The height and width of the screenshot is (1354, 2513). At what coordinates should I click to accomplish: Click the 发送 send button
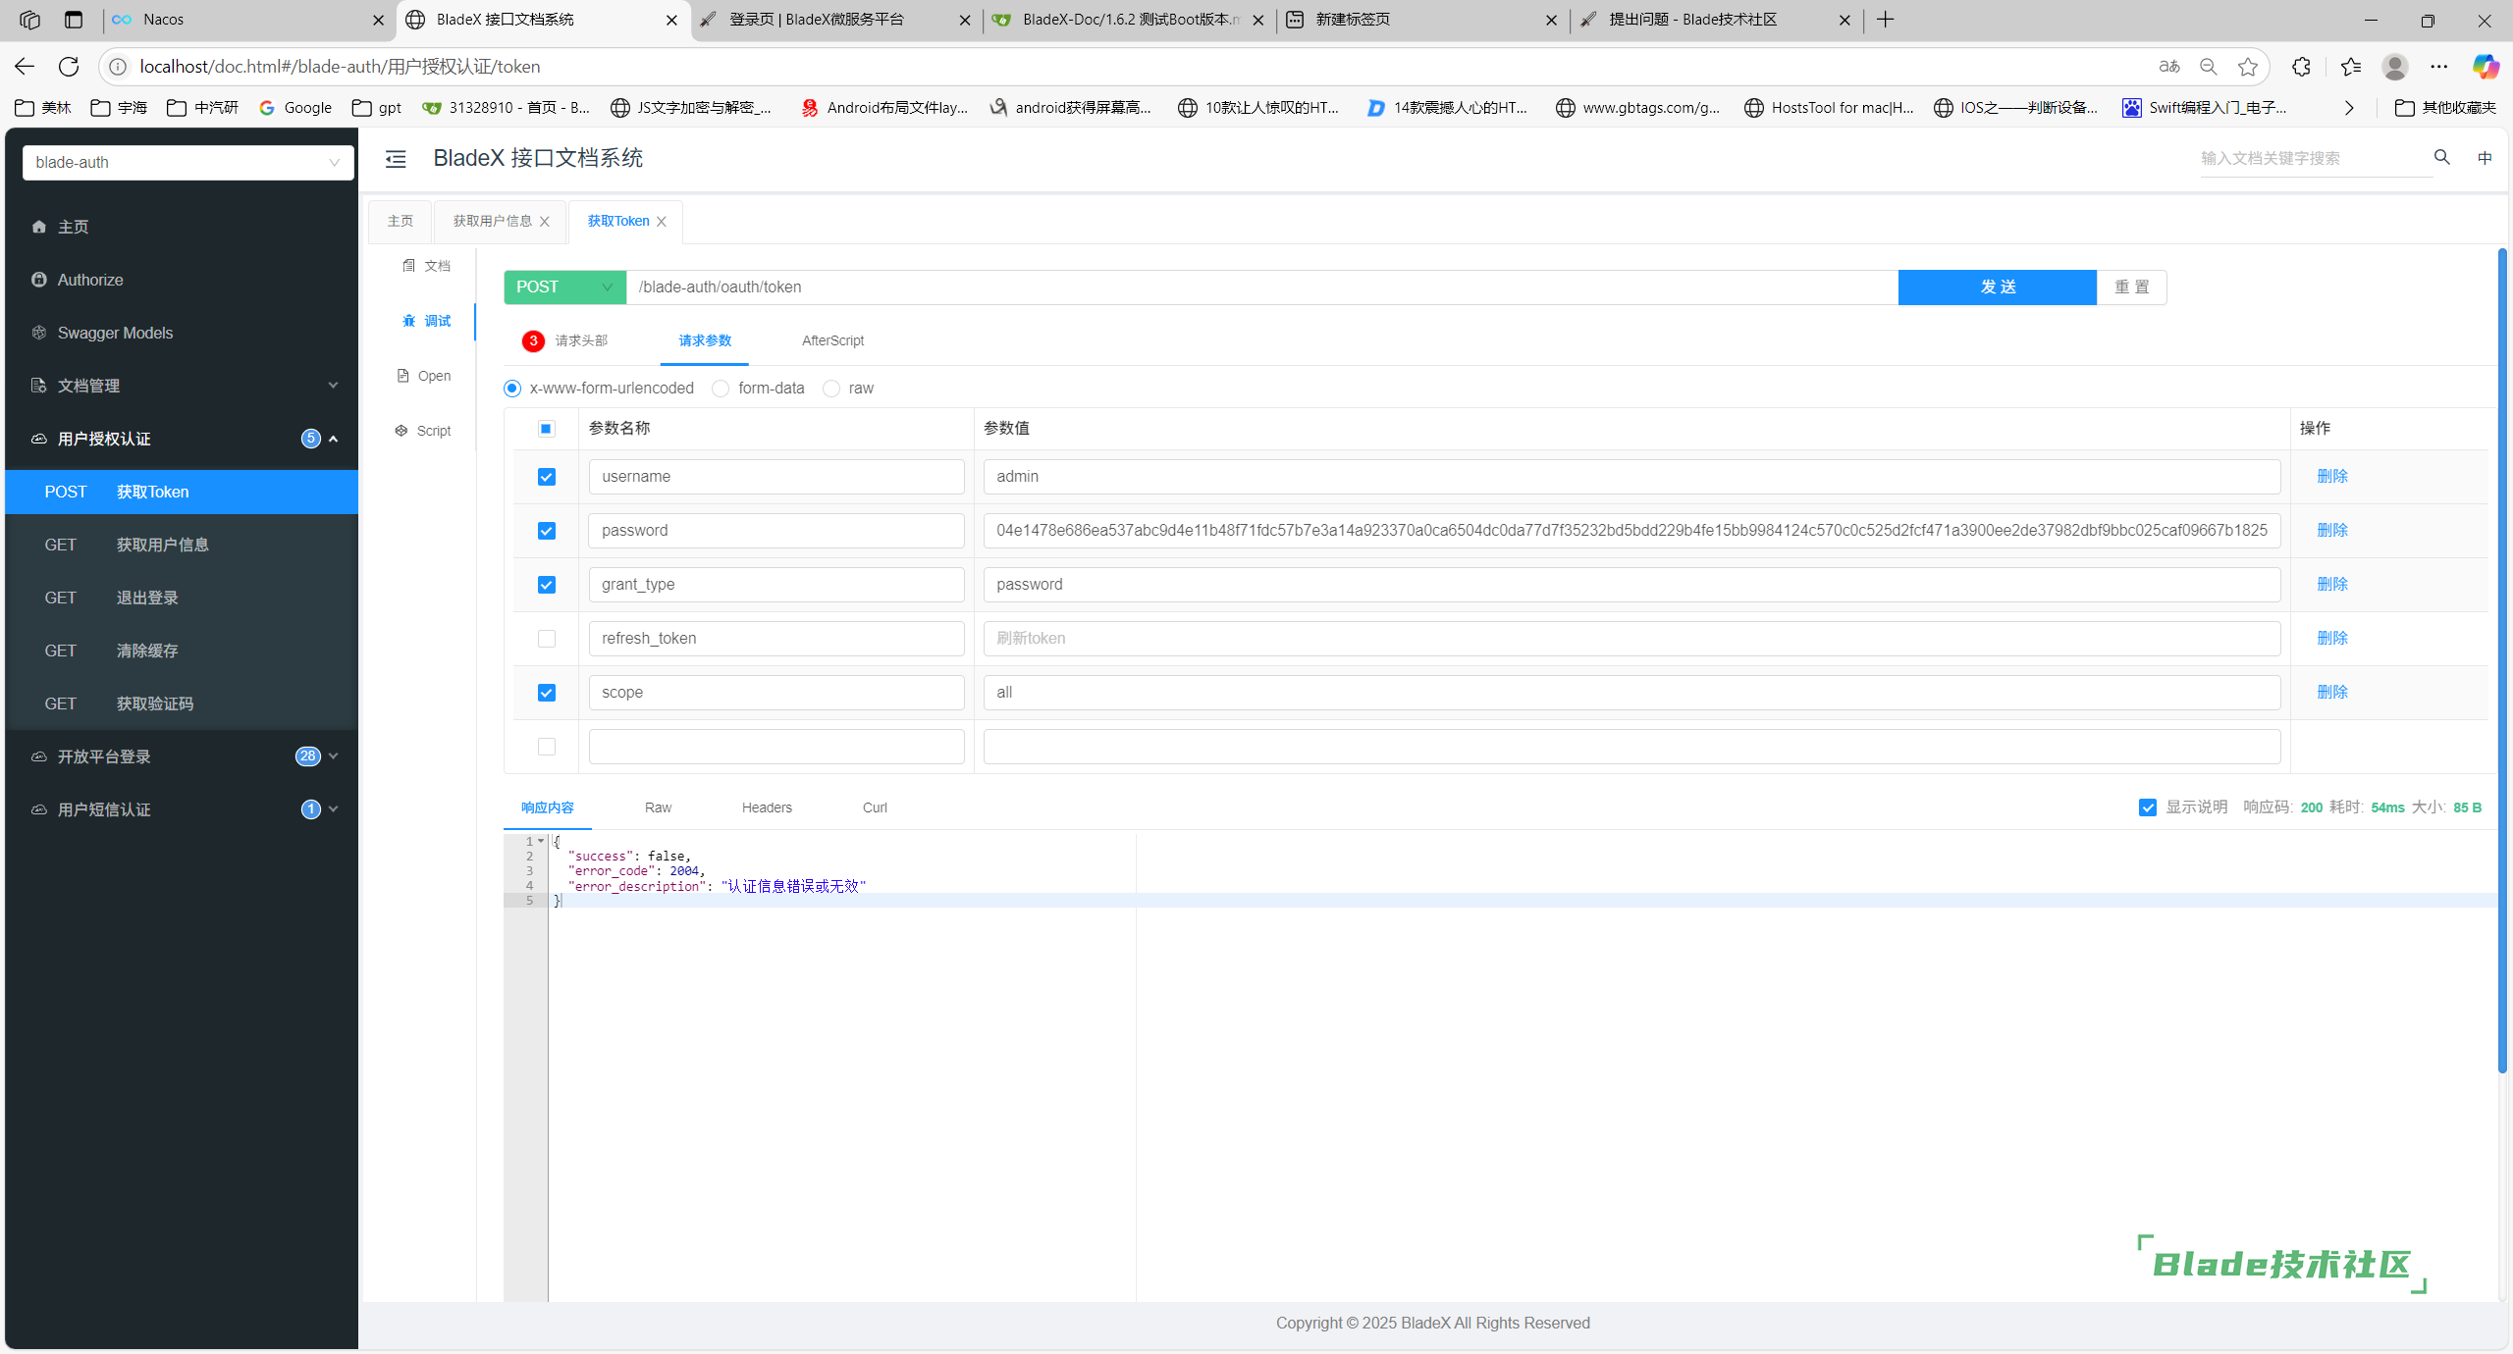tap(1997, 287)
